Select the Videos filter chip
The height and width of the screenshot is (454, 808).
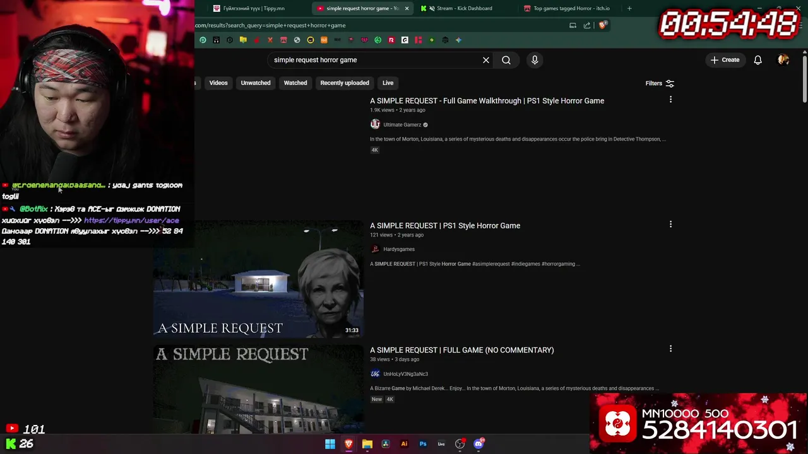(x=218, y=83)
